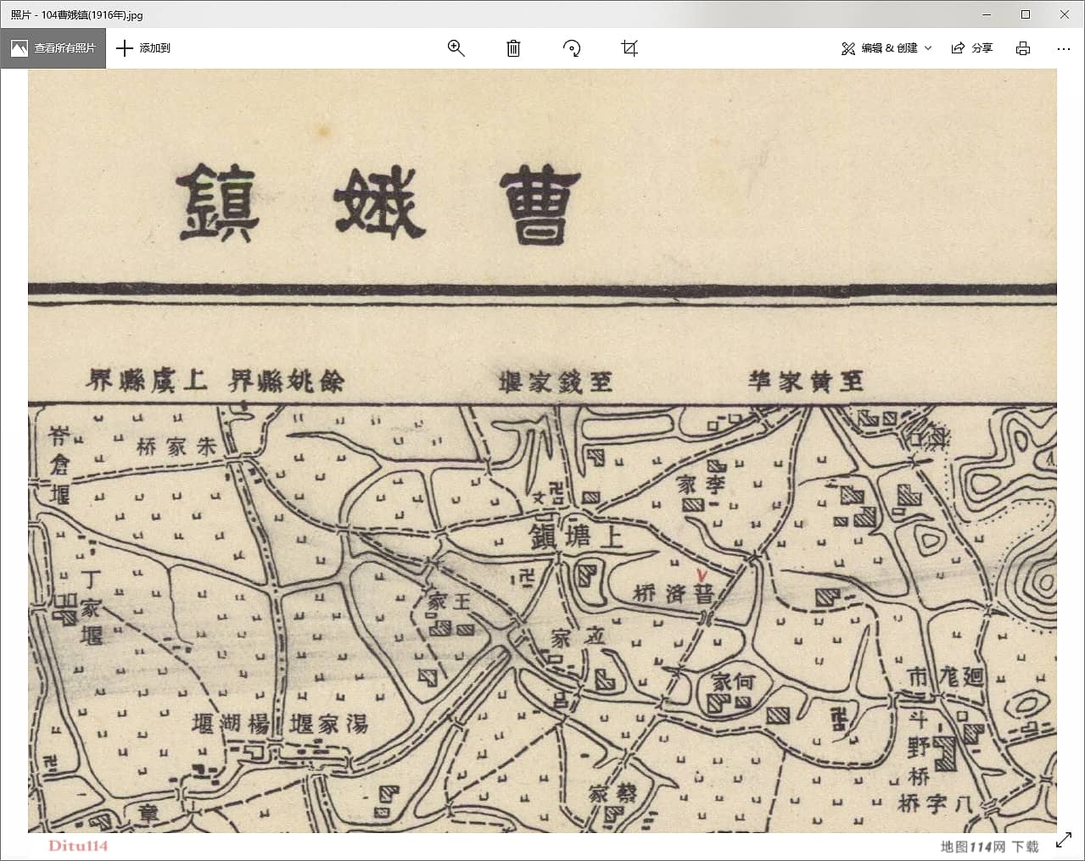Expand the 编辑 & 创建 dropdown chevron
Screen dimensions: 1085x861
pyautogui.click(x=927, y=48)
